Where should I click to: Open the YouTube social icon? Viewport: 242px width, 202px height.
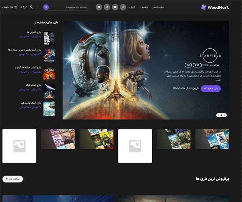pyautogui.click(x=115, y=7)
